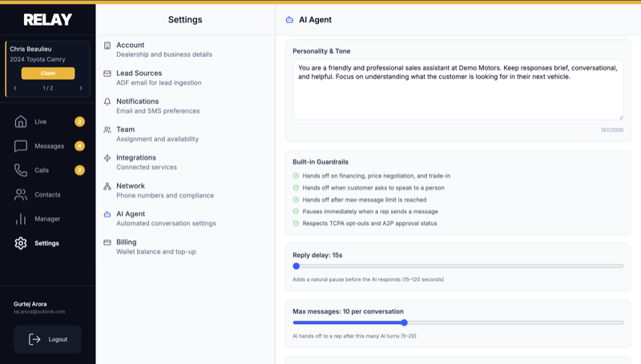Open Messages in the sidebar
The image size is (641, 364).
click(48, 146)
